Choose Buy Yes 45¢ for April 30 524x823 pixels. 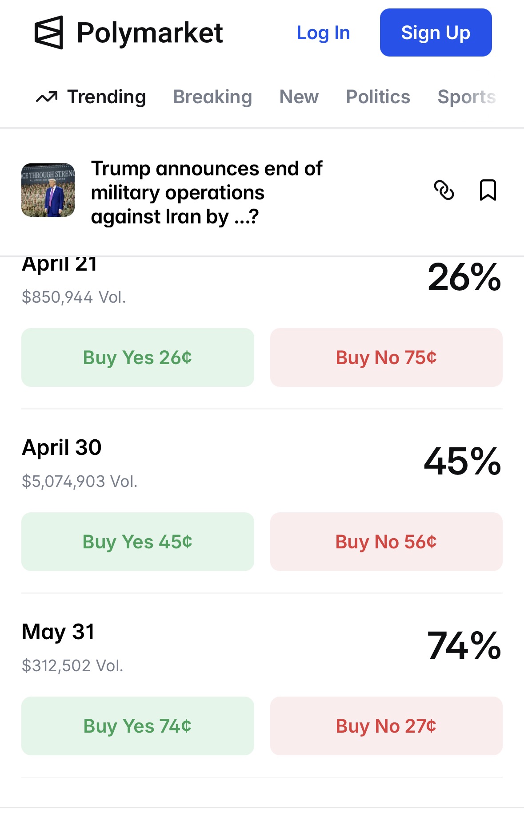(x=138, y=542)
